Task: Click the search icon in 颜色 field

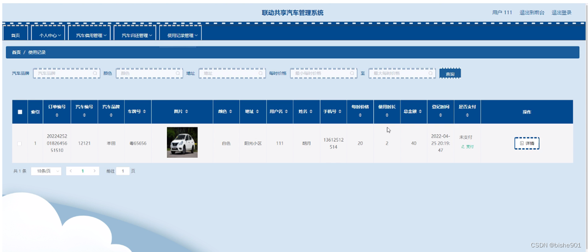Action: click(178, 73)
